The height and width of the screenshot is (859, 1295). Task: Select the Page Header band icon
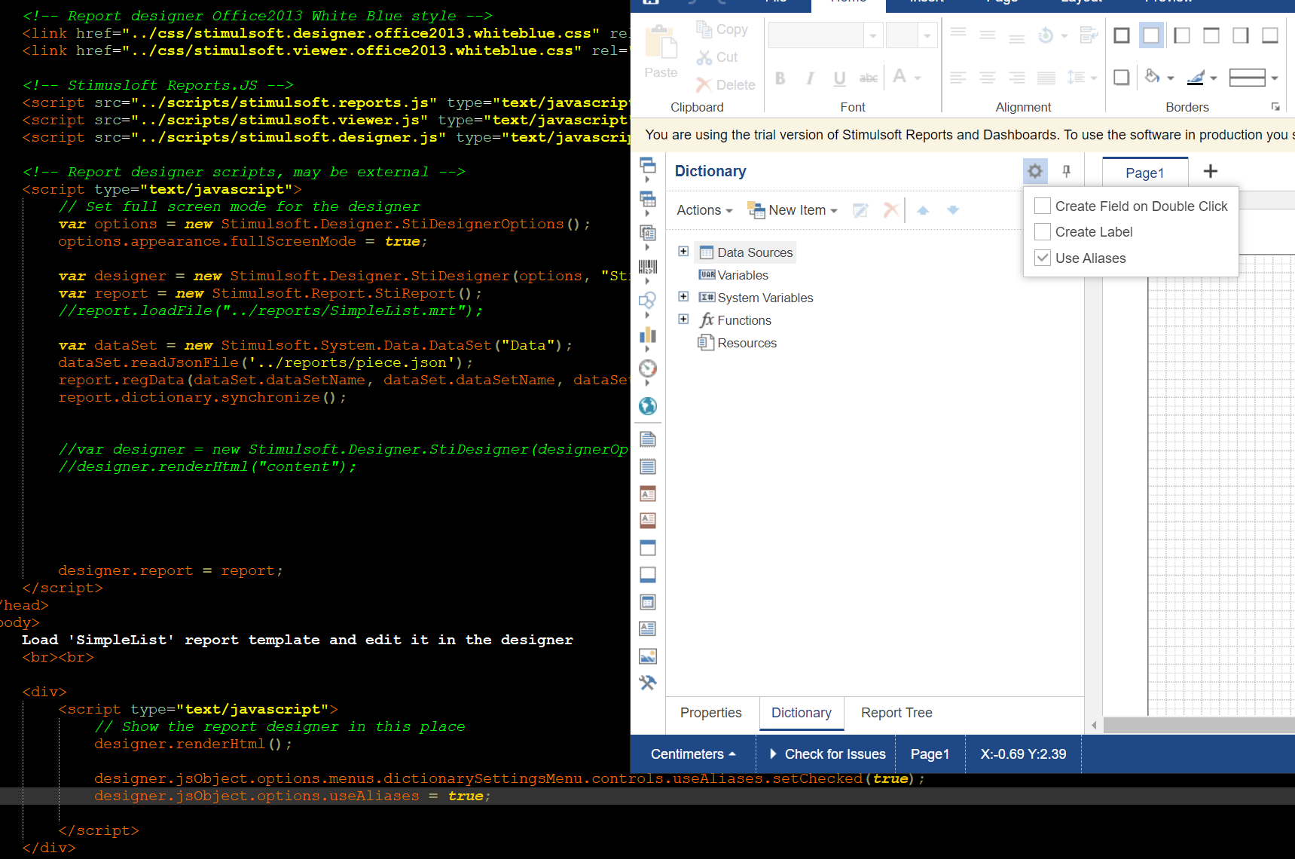pos(648,494)
